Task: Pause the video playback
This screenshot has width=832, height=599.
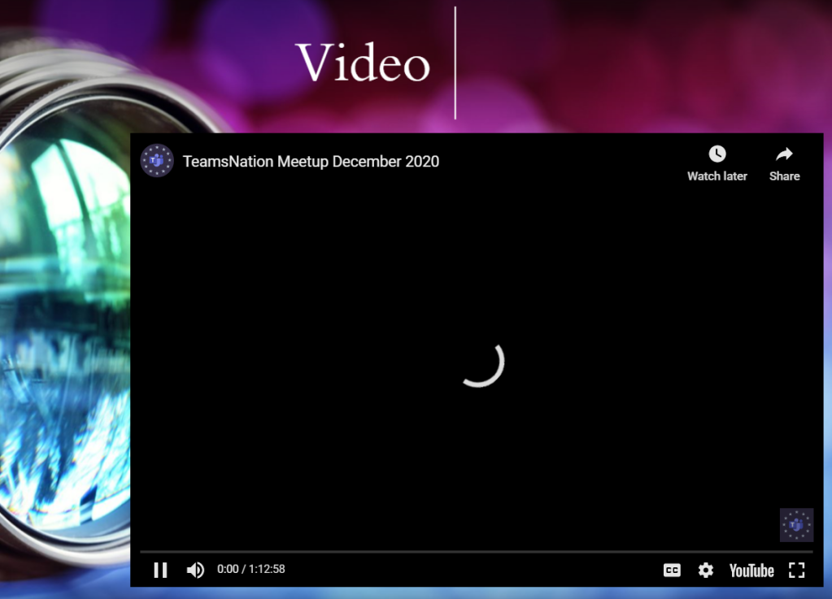Action: 160,570
